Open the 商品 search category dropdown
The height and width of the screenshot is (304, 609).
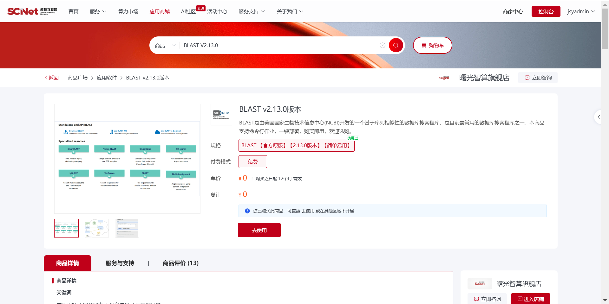(165, 46)
